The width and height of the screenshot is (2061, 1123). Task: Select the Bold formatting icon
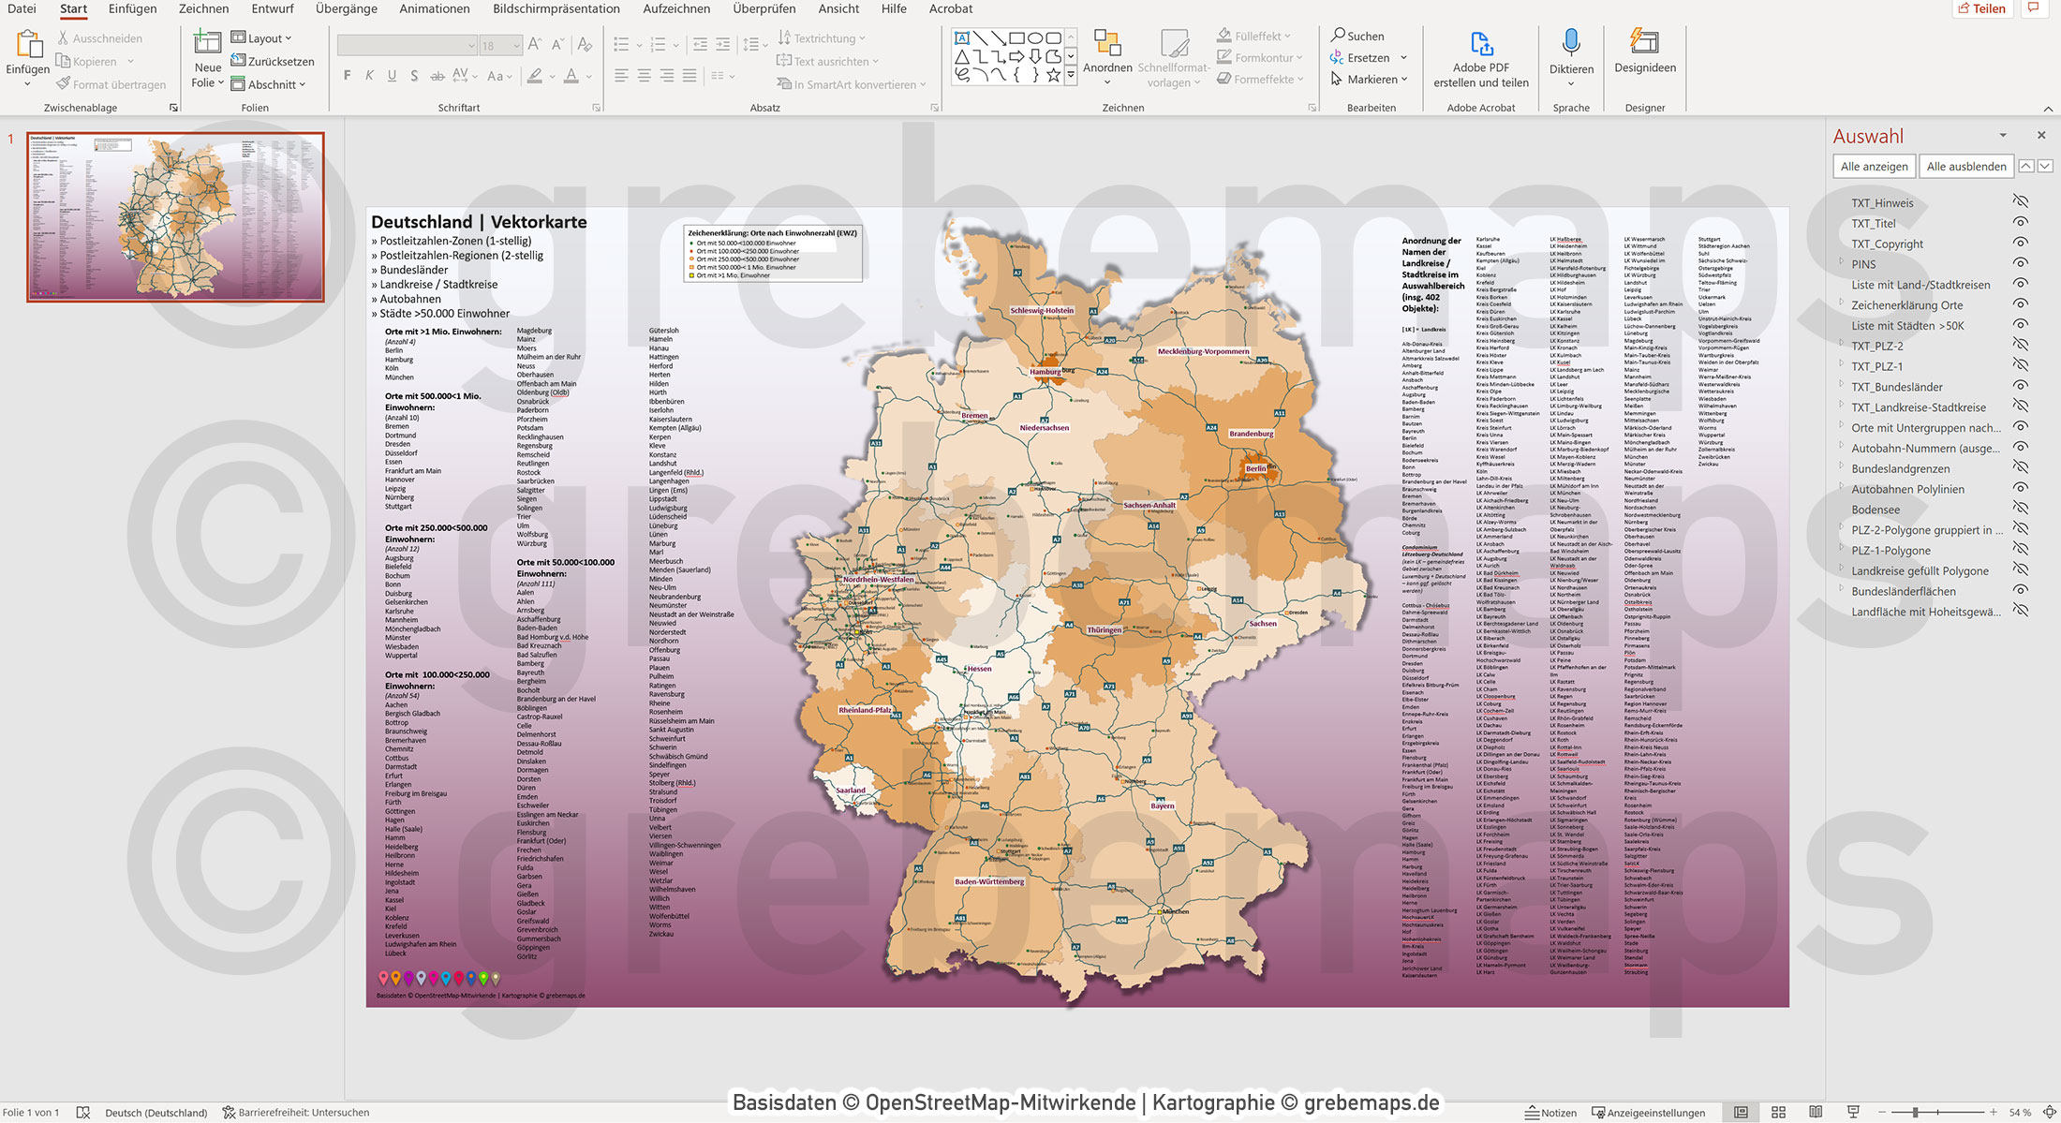[347, 76]
